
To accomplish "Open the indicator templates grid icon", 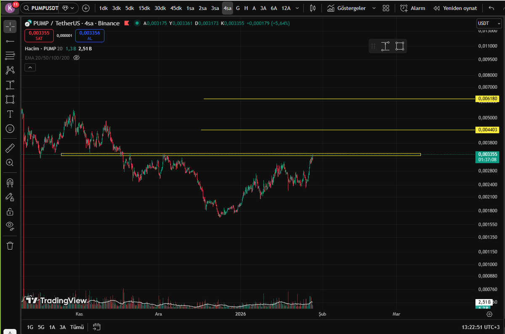I will [385, 8].
